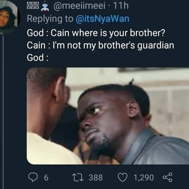This screenshot has height=189, width=189.
Task: Click the 11h timestamp
Action: pos(121,6)
